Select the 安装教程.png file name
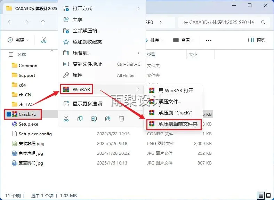The width and height of the screenshot is (274, 200). tap(31, 144)
